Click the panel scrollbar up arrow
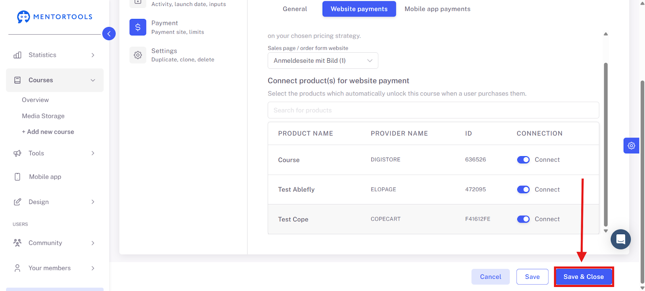The image size is (645, 291). point(605,34)
